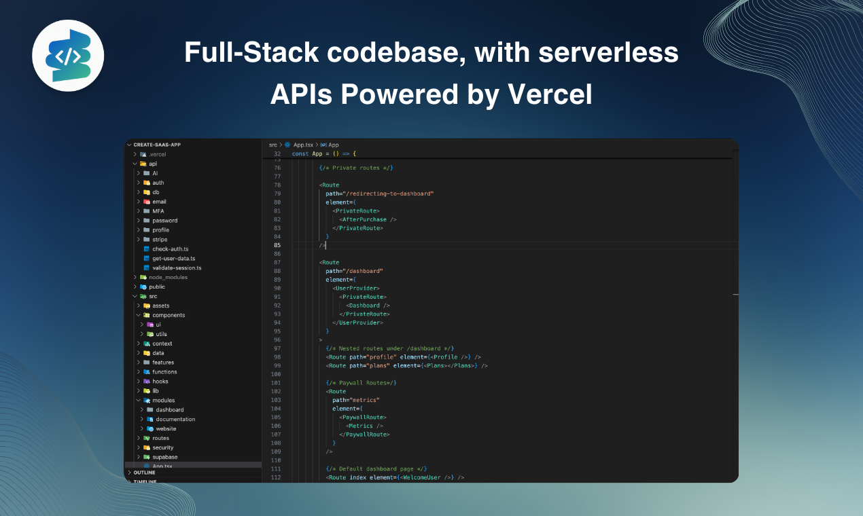Click the assets folder icon

pyautogui.click(x=147, y=306)
